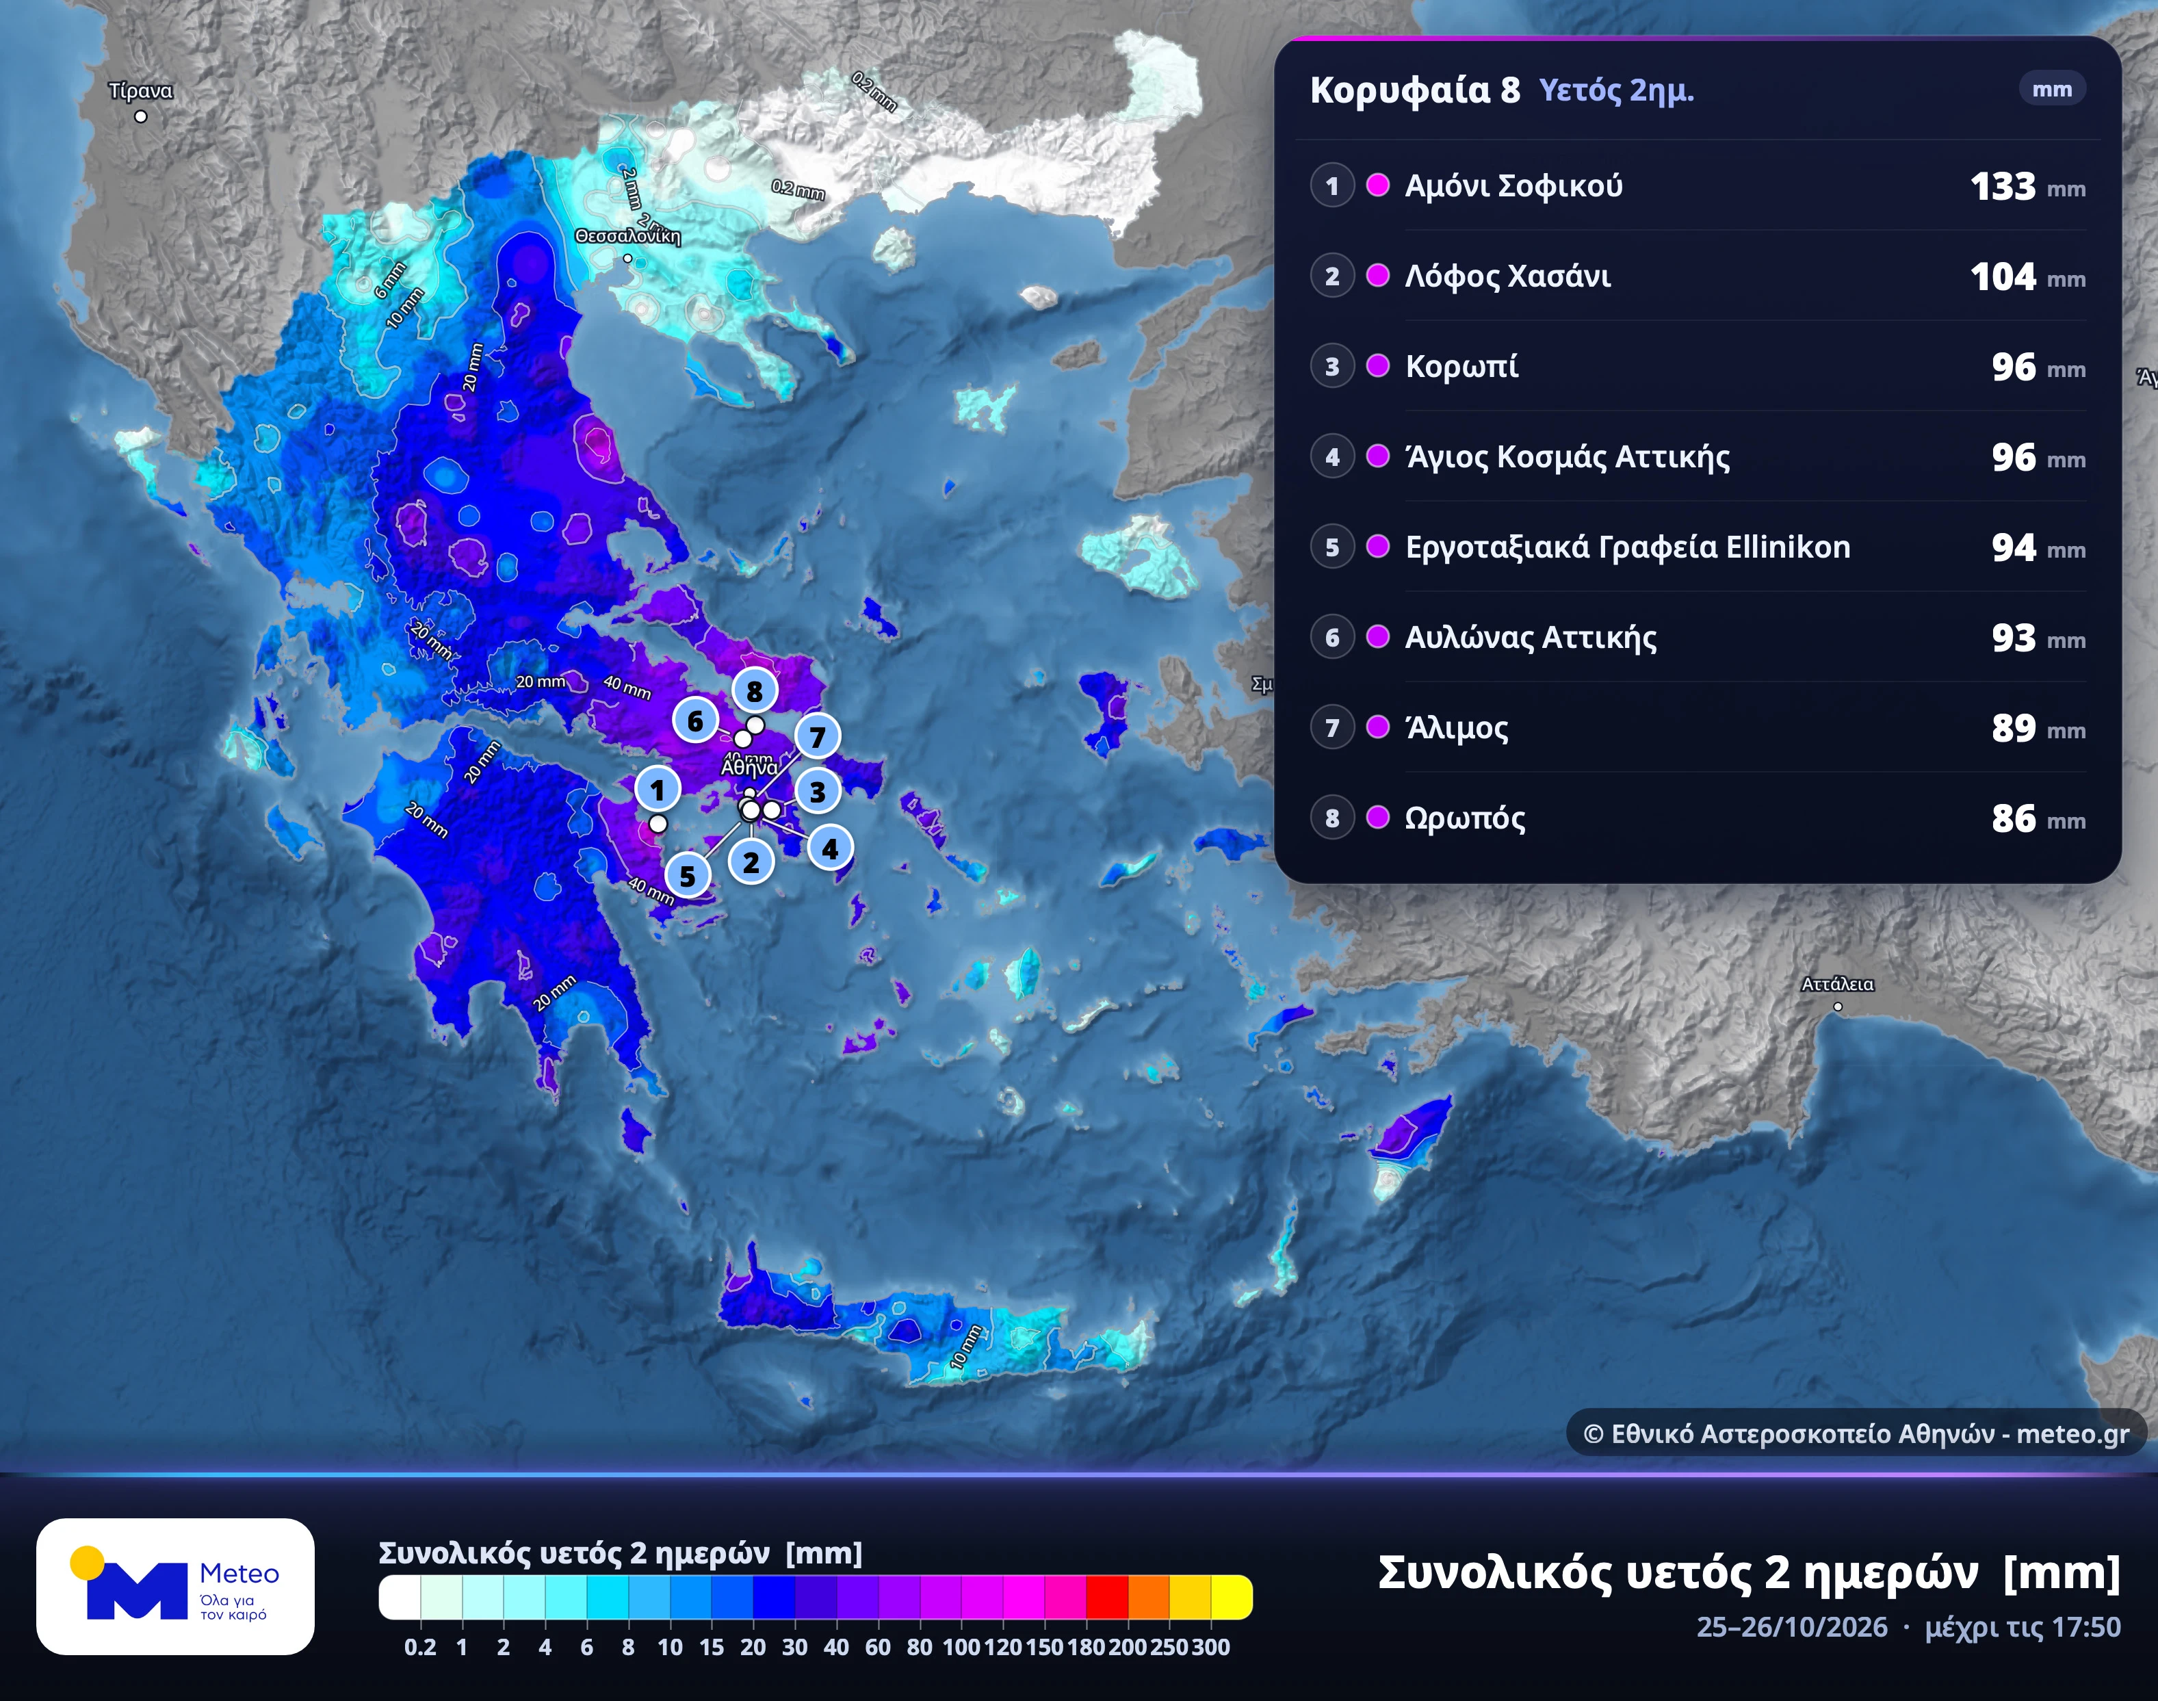Select map marker number 7
Image resolution: width=2158 pixels, height=1701 pixels.
(x=818, y=737)
